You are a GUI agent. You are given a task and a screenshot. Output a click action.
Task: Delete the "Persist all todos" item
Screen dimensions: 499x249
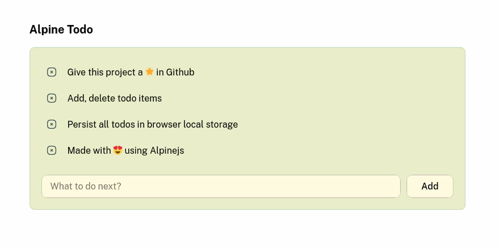click(x=52, y=124)
